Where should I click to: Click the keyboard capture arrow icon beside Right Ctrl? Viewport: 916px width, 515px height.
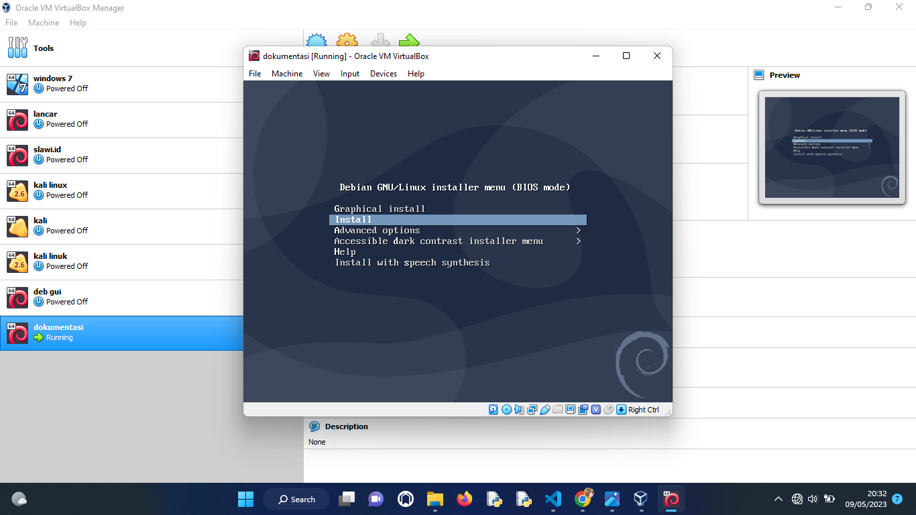[x=622, y=410]
